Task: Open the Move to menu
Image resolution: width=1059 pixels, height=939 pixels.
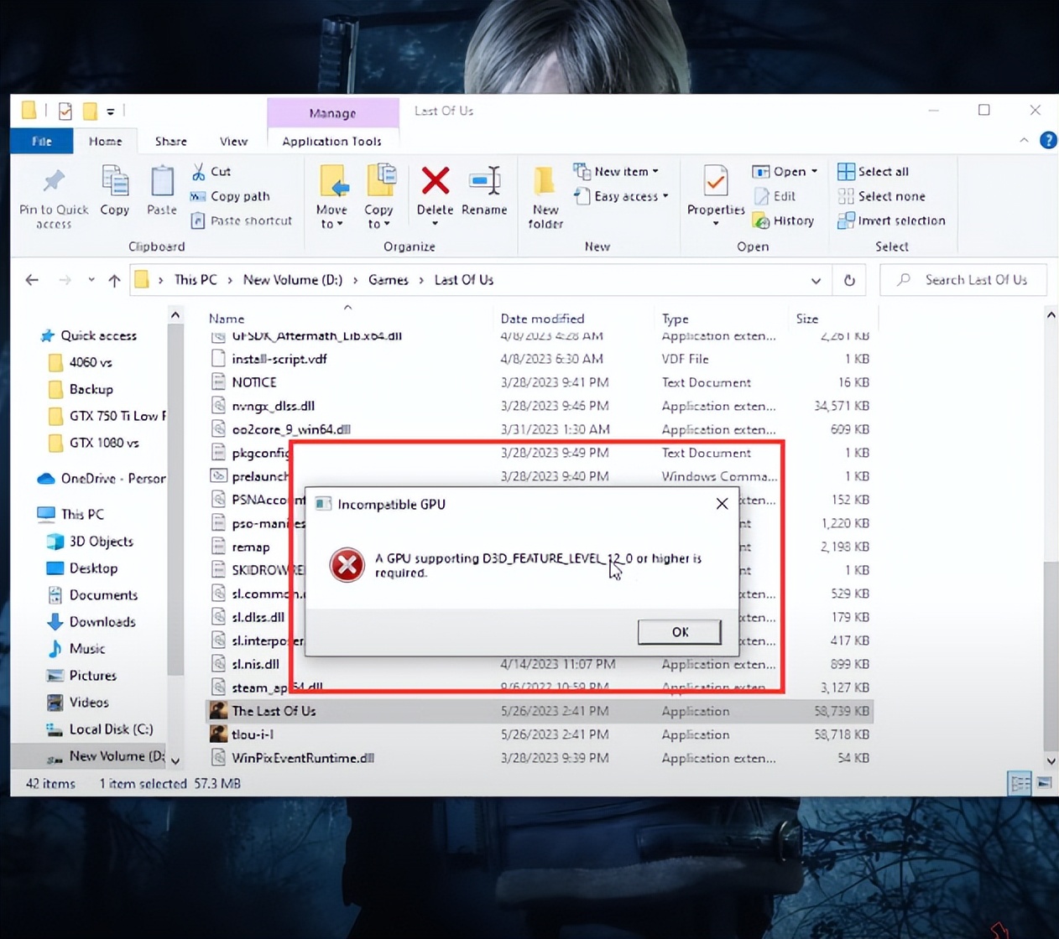Action: (331, 197)
